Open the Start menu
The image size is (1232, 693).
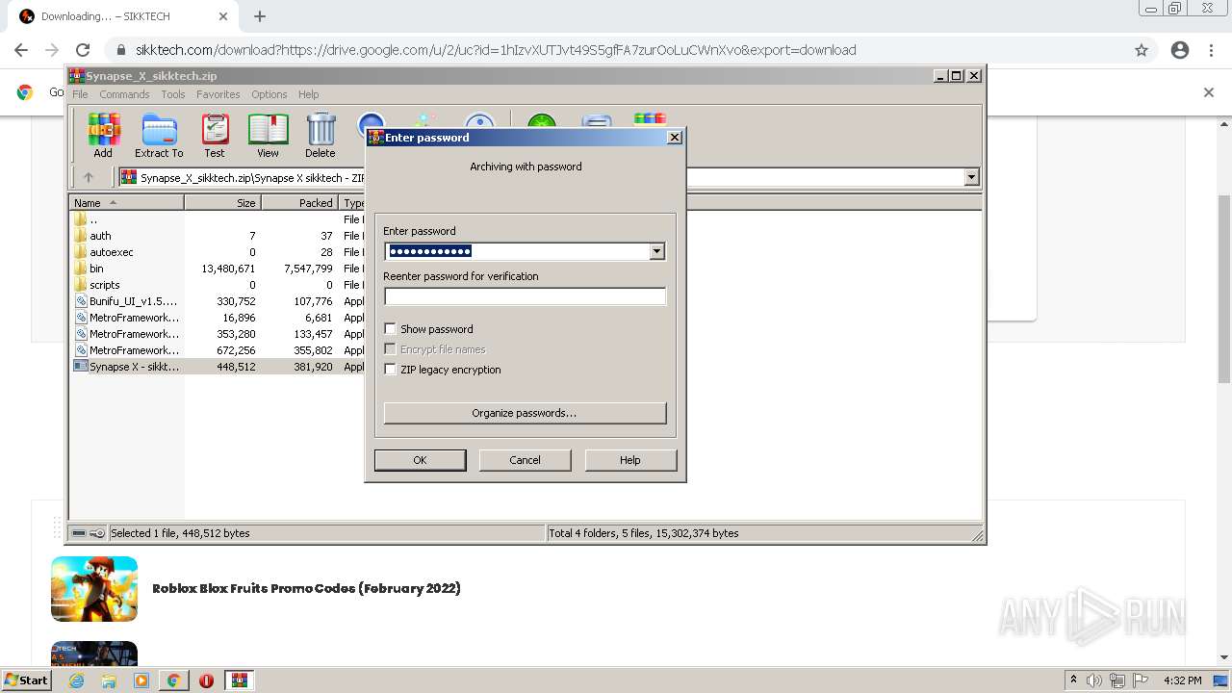[26, 680]
